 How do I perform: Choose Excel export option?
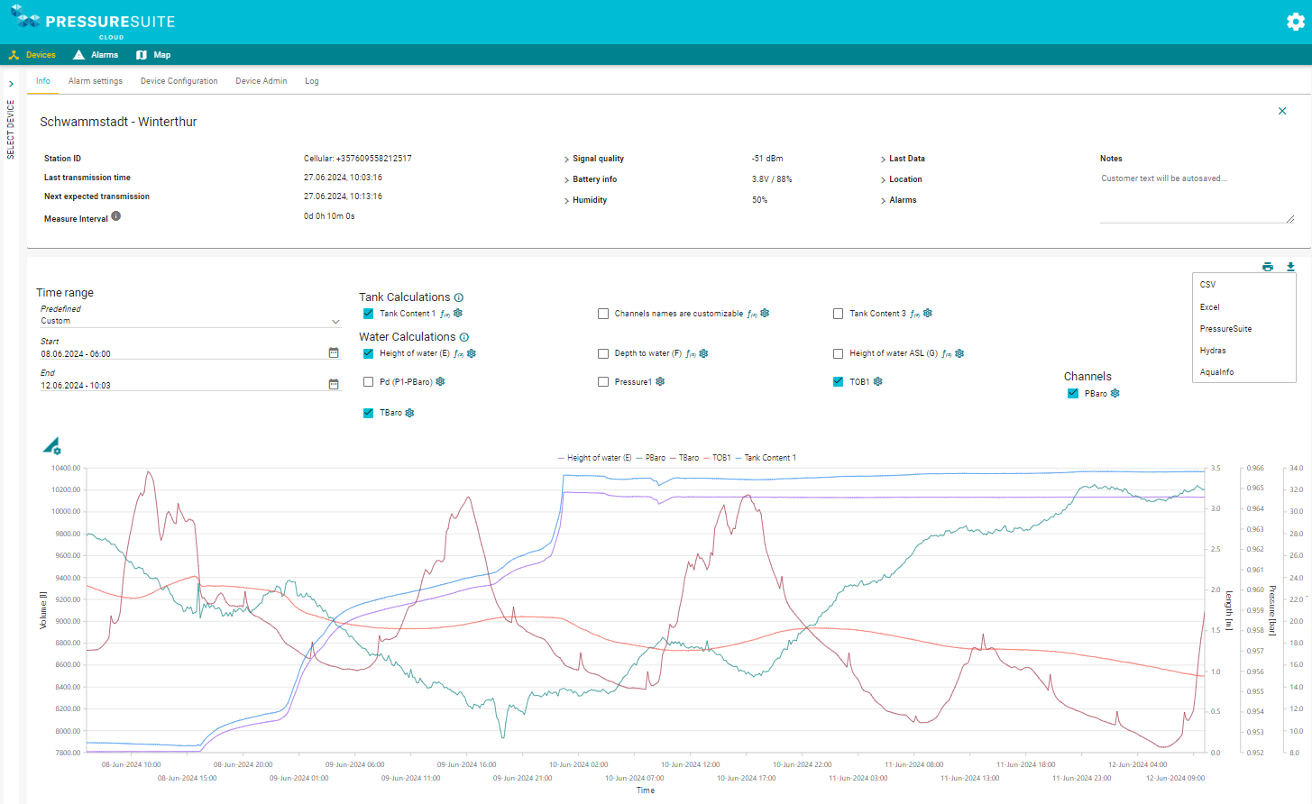coord(1244,307)
